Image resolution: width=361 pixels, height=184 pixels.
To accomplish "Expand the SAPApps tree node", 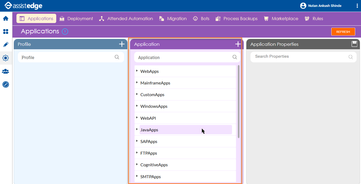I will point(137,141).
